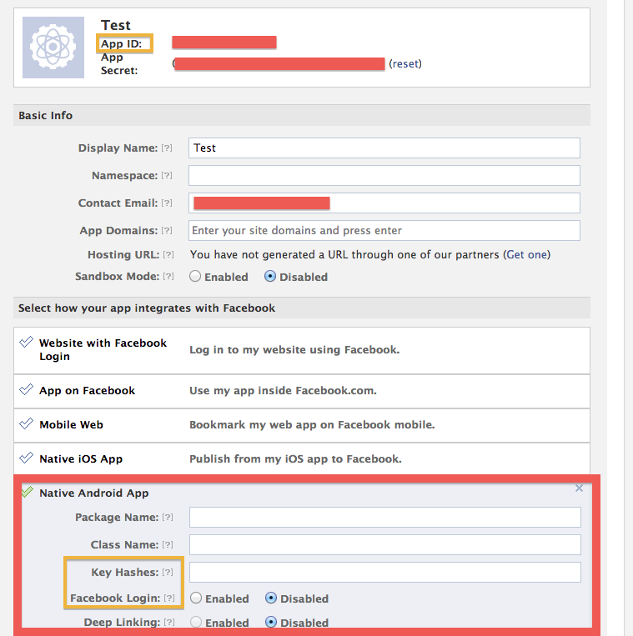
Task: Open Namespace help [?] icon
Action: point(167,176)
